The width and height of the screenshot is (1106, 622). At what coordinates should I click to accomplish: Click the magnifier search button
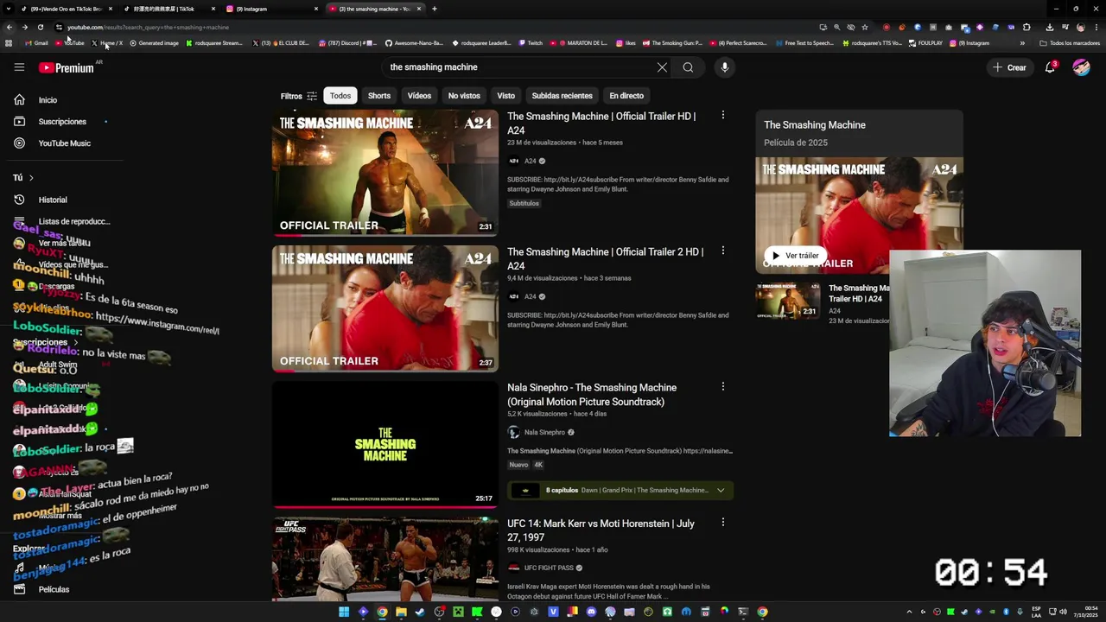click(x=688, y=67)
